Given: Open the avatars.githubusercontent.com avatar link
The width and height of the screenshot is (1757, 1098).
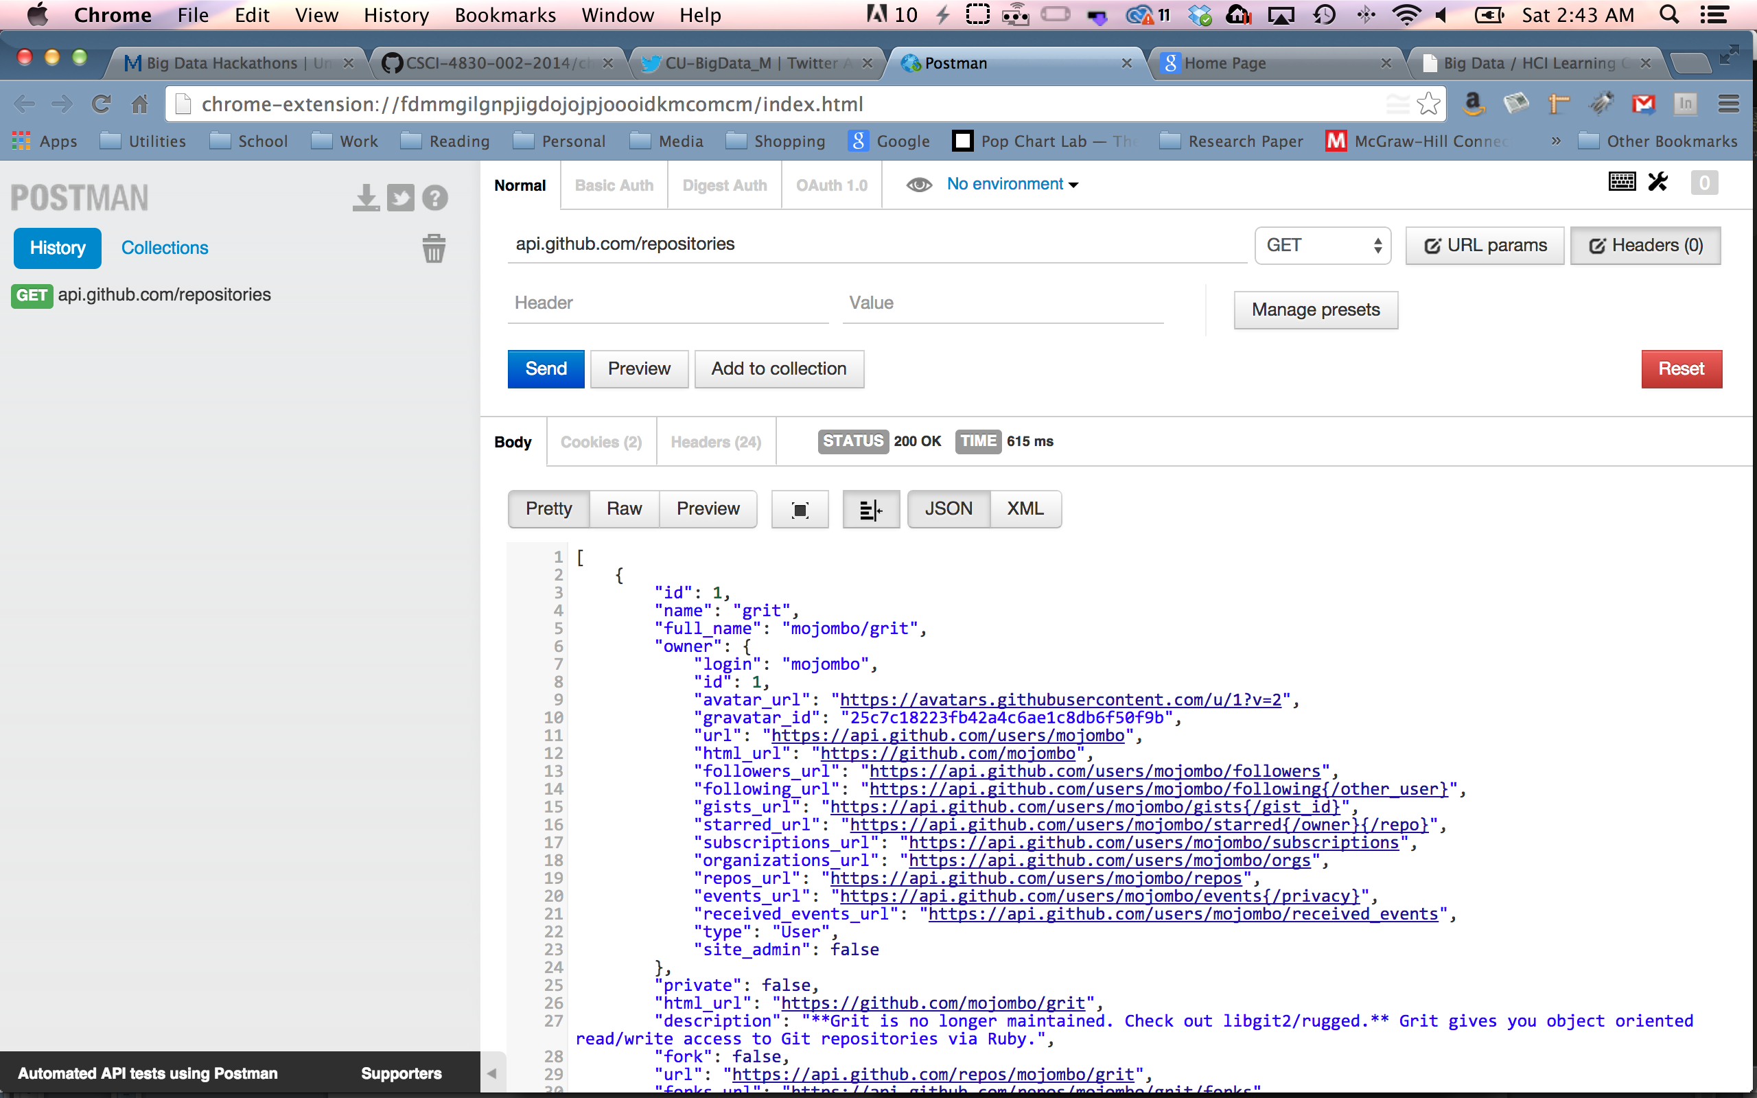Looking at the screenshot, I should pos(1060,700).
